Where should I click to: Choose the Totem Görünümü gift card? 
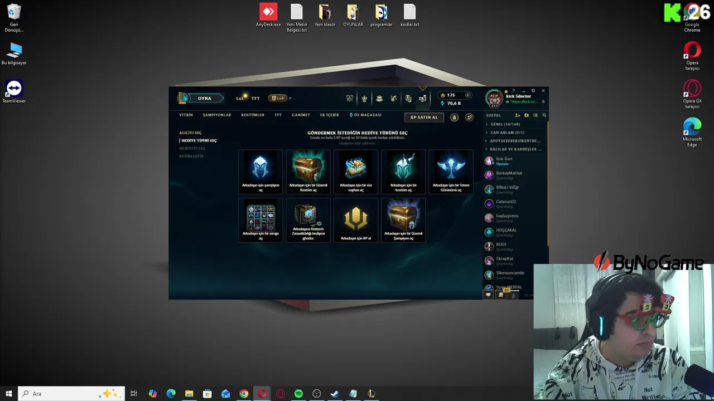click(451, 172)
